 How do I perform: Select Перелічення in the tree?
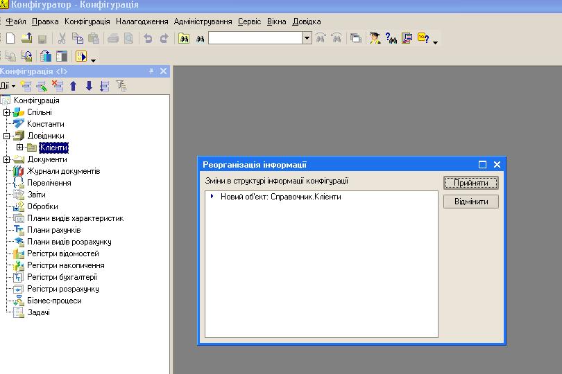(49, 184)
